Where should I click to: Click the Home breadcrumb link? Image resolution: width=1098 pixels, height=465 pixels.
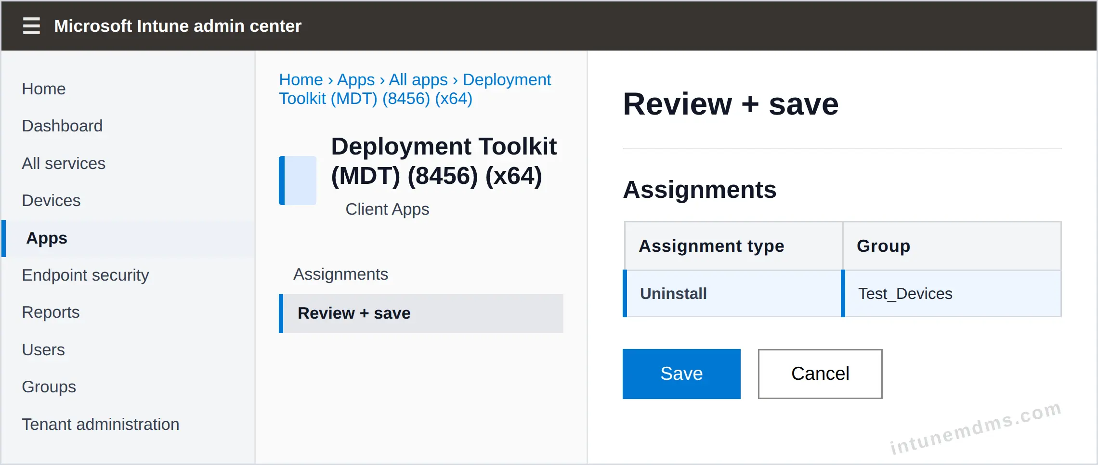pyautogui.click(x=301, y=79)
